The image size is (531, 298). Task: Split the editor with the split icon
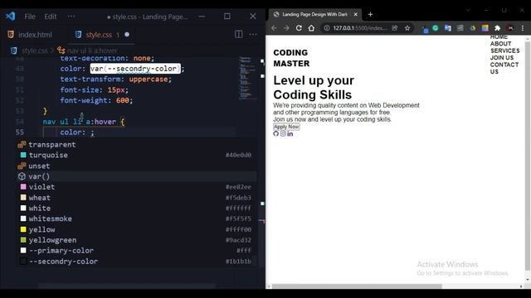click(238, 34)
